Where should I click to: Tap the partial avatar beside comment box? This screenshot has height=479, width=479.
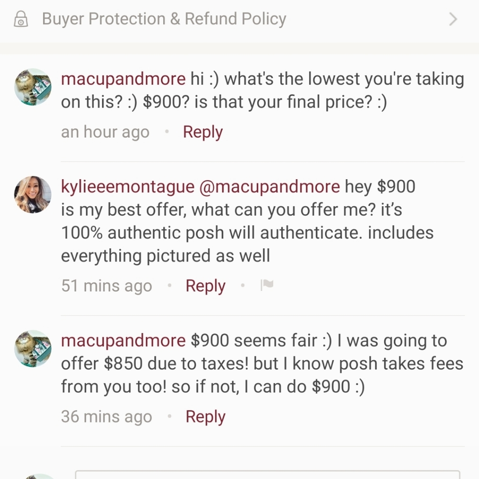tap(35, 477)
